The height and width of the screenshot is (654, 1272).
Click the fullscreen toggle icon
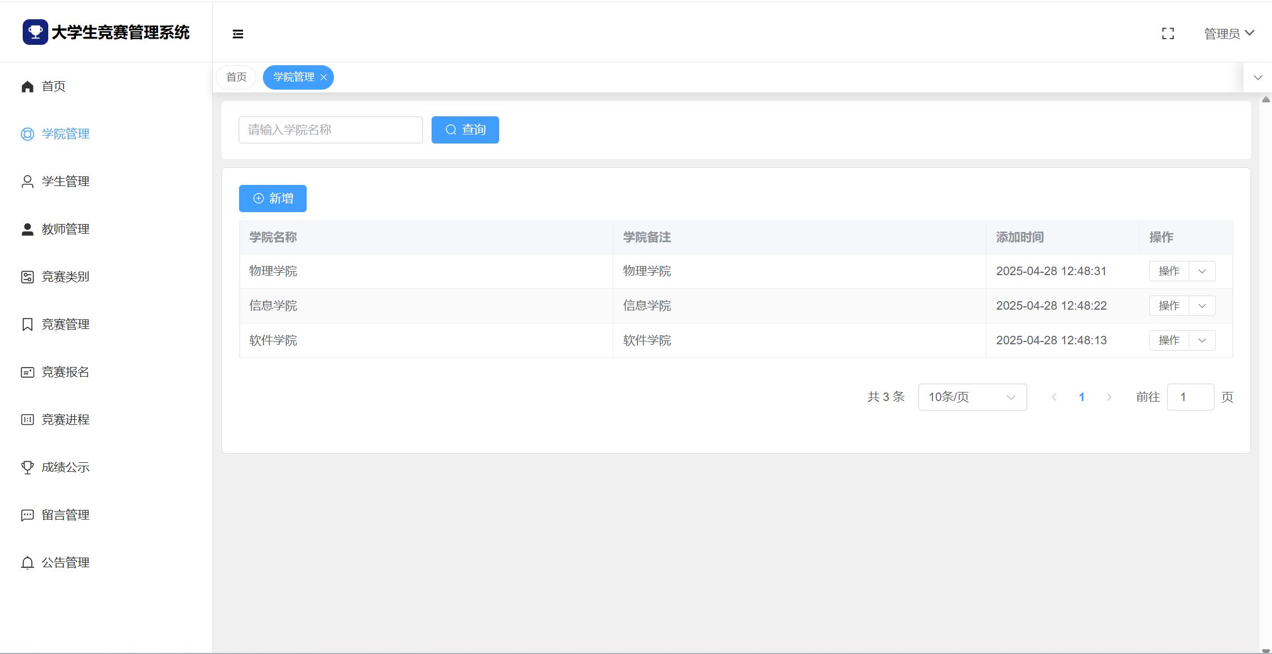pos(1168,34)
